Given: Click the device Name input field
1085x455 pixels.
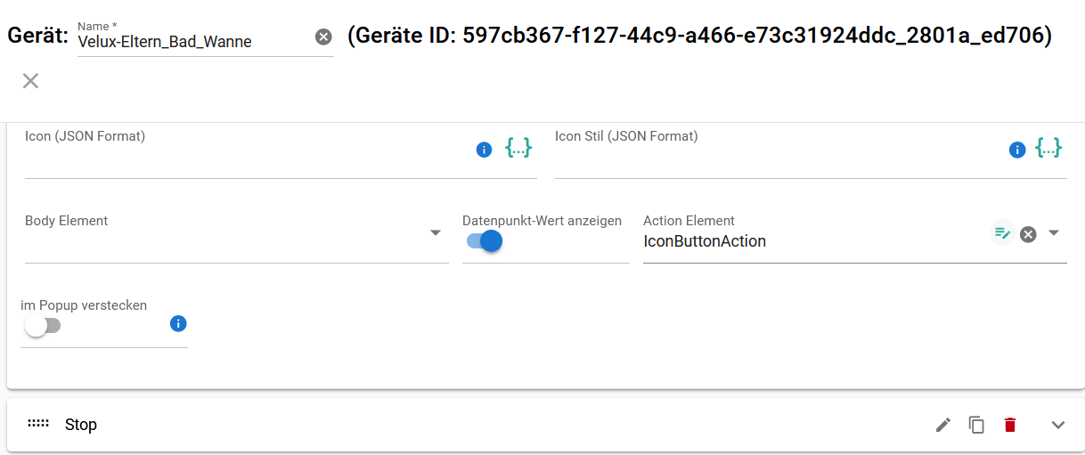Looking at the screenshot, I should pos(192,41).
